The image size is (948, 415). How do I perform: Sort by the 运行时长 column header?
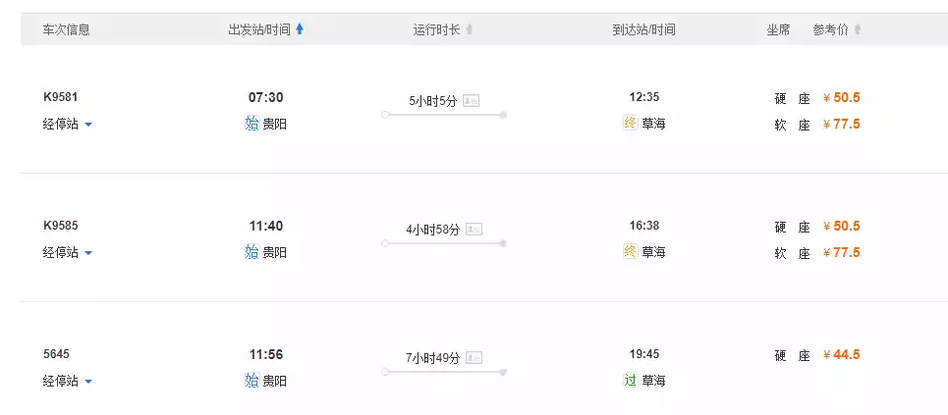pos(436,29)
